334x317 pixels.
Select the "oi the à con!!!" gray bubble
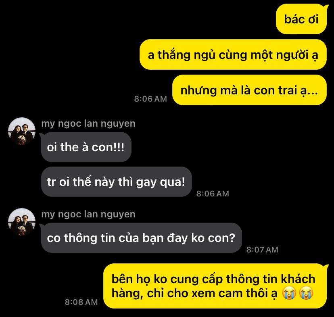coord(86,147)
